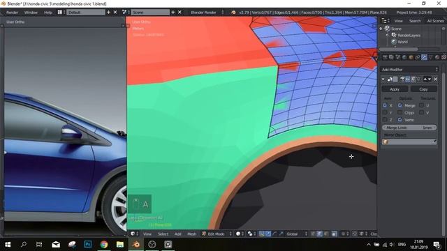This screenshot has width=447, height=251.
Task: Copy the mirror modifier
Action: pyautogui.click(x=424, y=89)
